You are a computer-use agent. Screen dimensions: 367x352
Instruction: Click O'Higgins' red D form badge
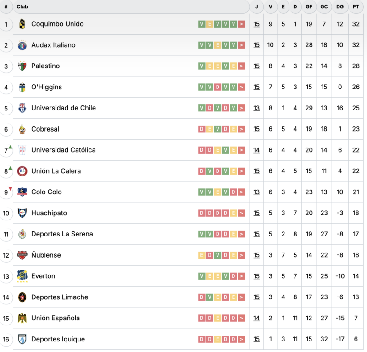(217, 87)
